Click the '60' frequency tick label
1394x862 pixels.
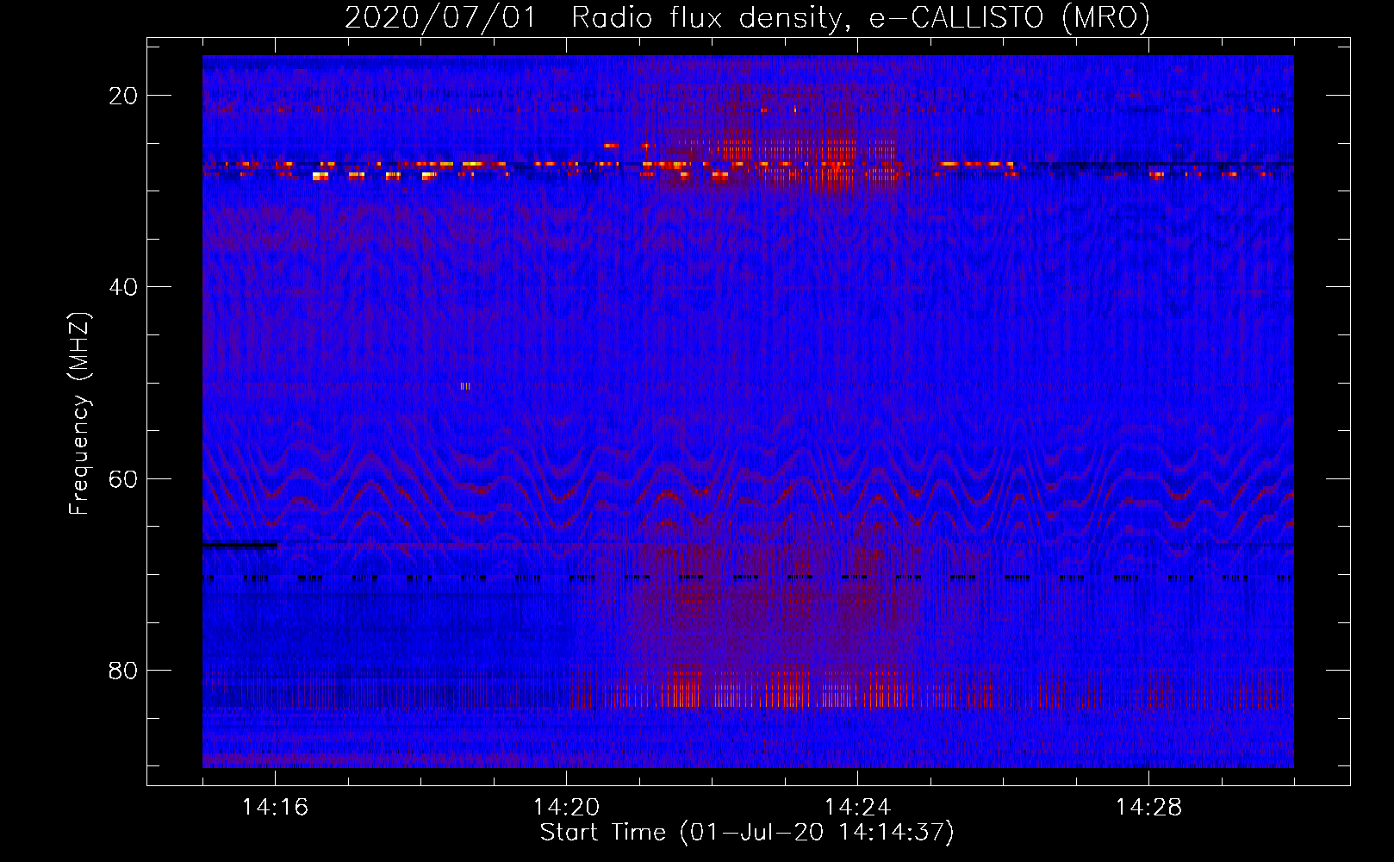(x=123, y=478)
